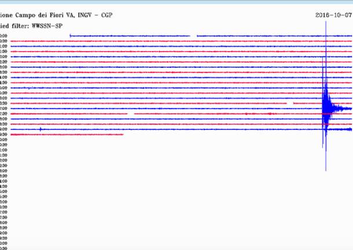The height and width of the screenshot is (250, 353).
Task: Click the empty plot area below the traces
Action: [x=174, y=197]
